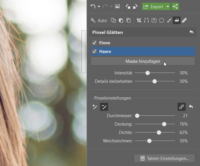The height and width of the screenshot is (166, 200).
Task: Open the undo history dropdown arrow
Action: (x=99, y=7)
